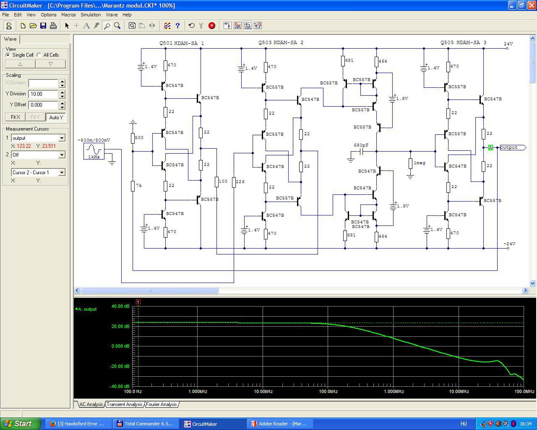
Task: Click the third waveform toolbar icon
Action: 248,26
